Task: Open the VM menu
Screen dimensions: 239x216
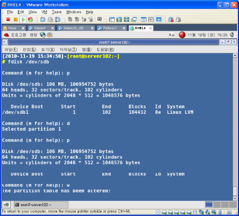Action: [44, 12]
